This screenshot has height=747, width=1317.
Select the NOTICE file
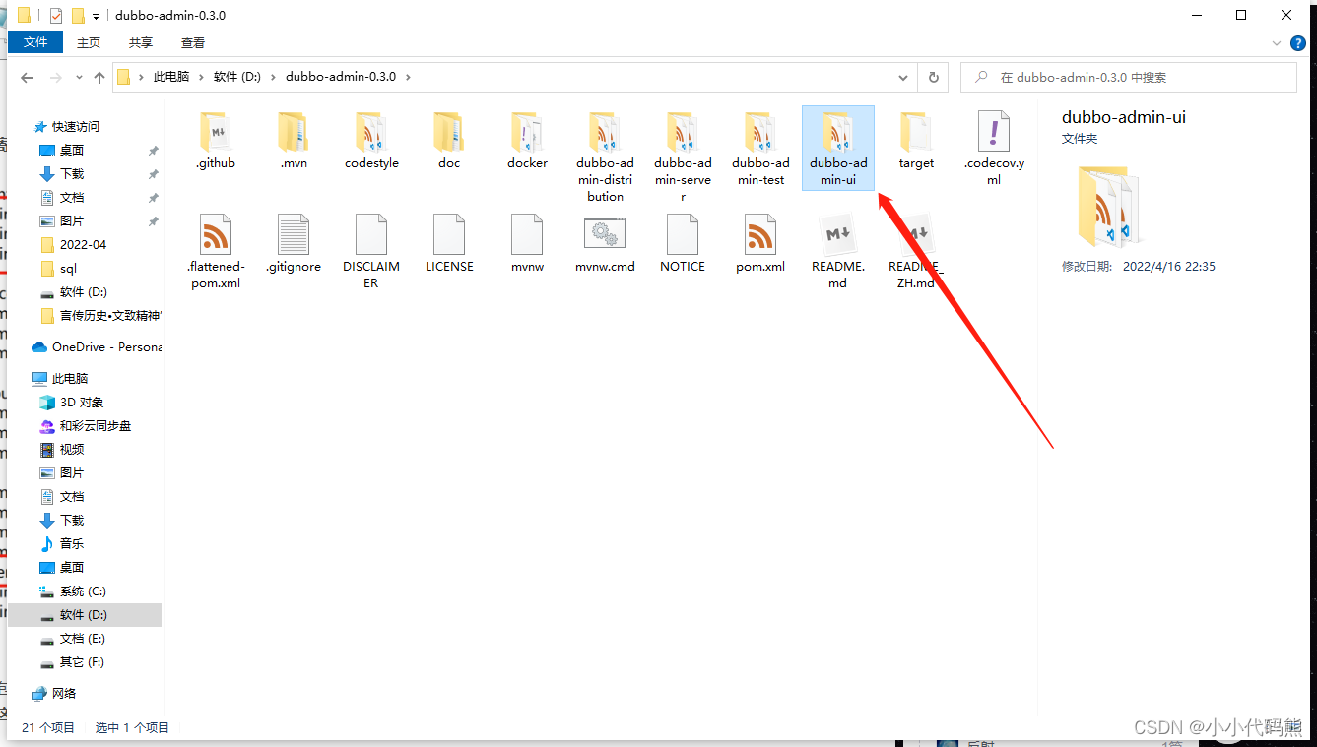(683, 244)
